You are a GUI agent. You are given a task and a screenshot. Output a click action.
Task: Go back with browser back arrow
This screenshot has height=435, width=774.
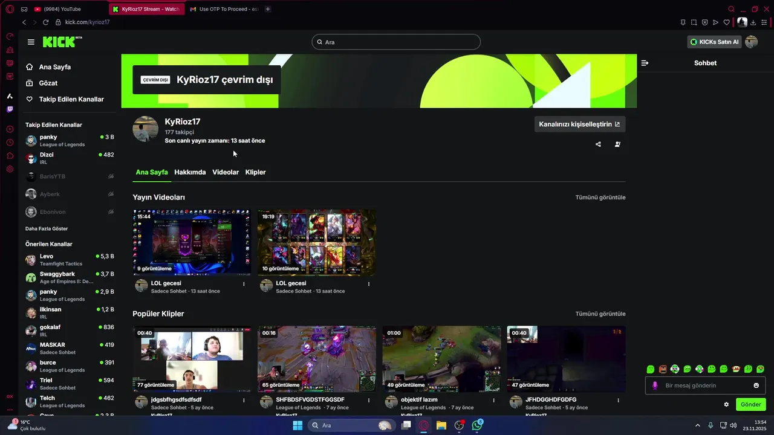click(x=24, y=22)
